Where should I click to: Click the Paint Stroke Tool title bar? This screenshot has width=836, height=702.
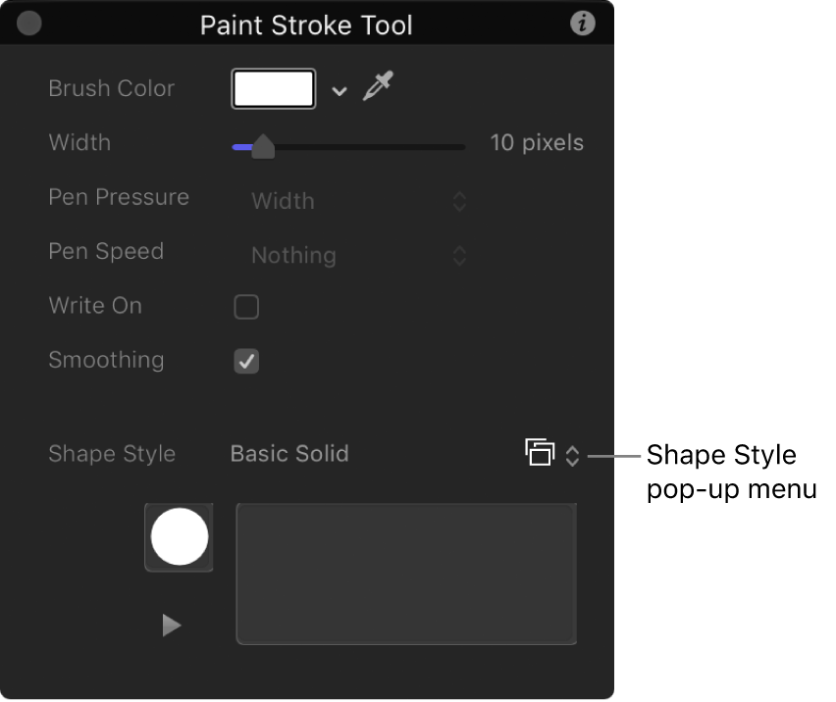306,25
